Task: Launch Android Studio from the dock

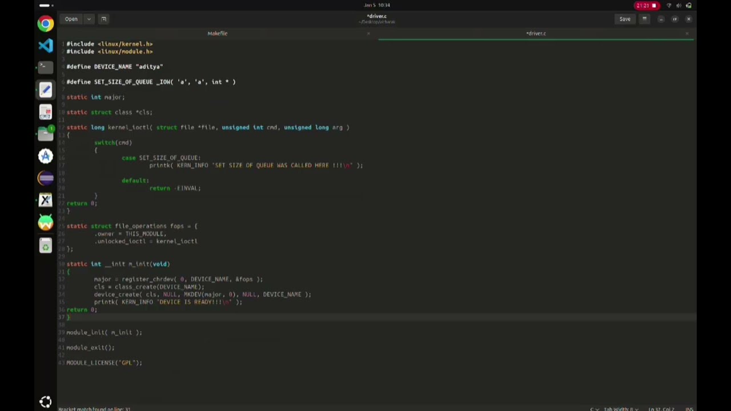Action: (x=46, y=223)
